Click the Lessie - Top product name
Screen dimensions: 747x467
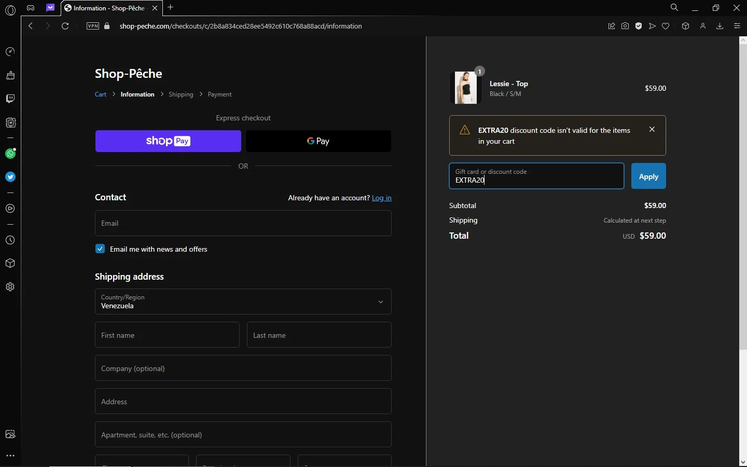[509, 84]
